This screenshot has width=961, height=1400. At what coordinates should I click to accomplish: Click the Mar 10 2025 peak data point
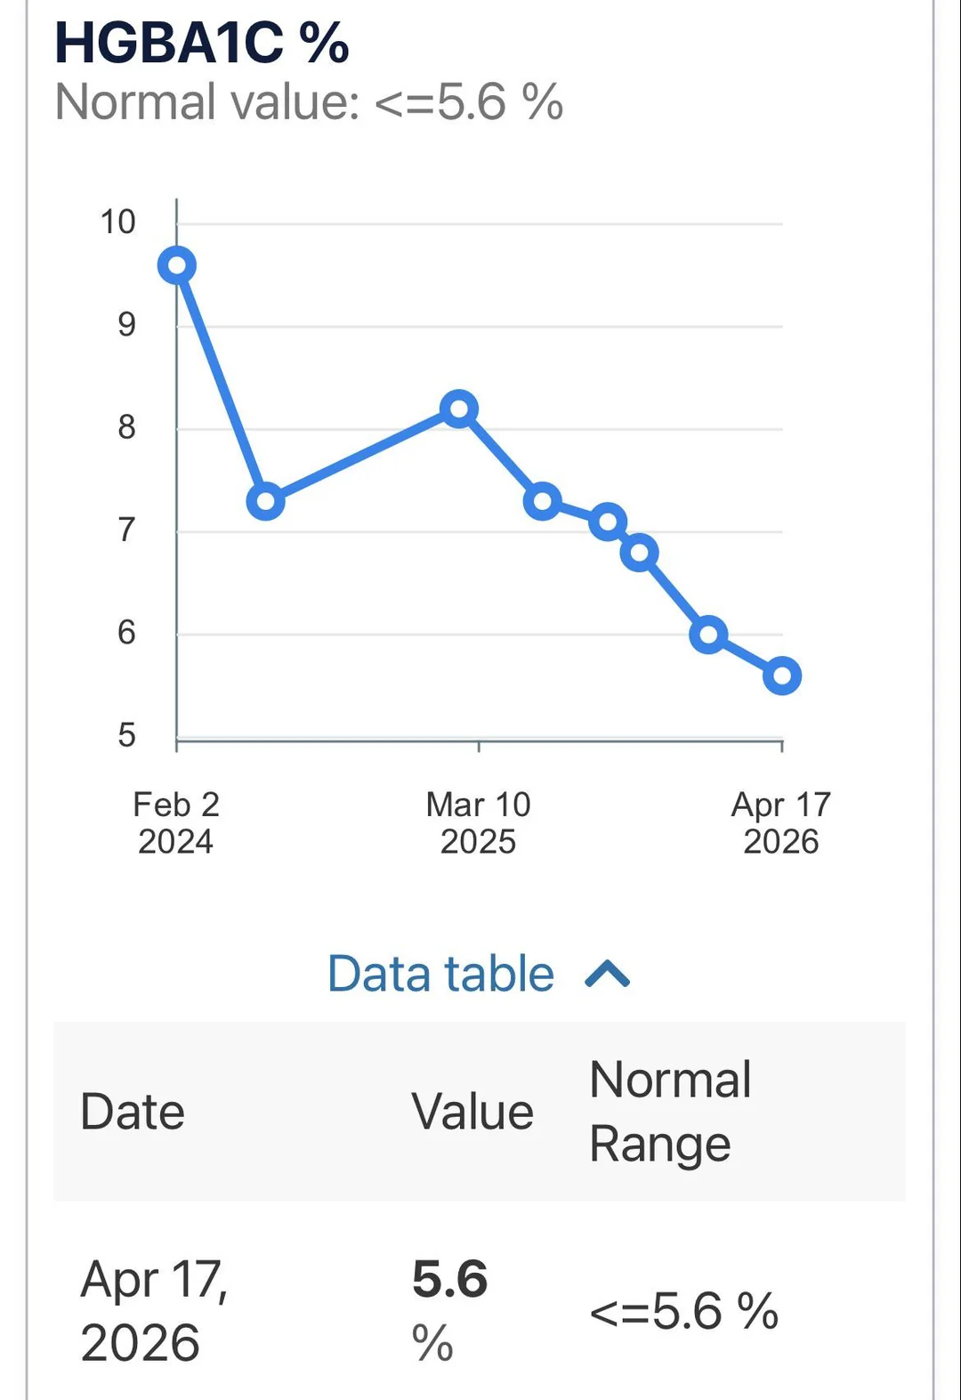coord(459,408)
